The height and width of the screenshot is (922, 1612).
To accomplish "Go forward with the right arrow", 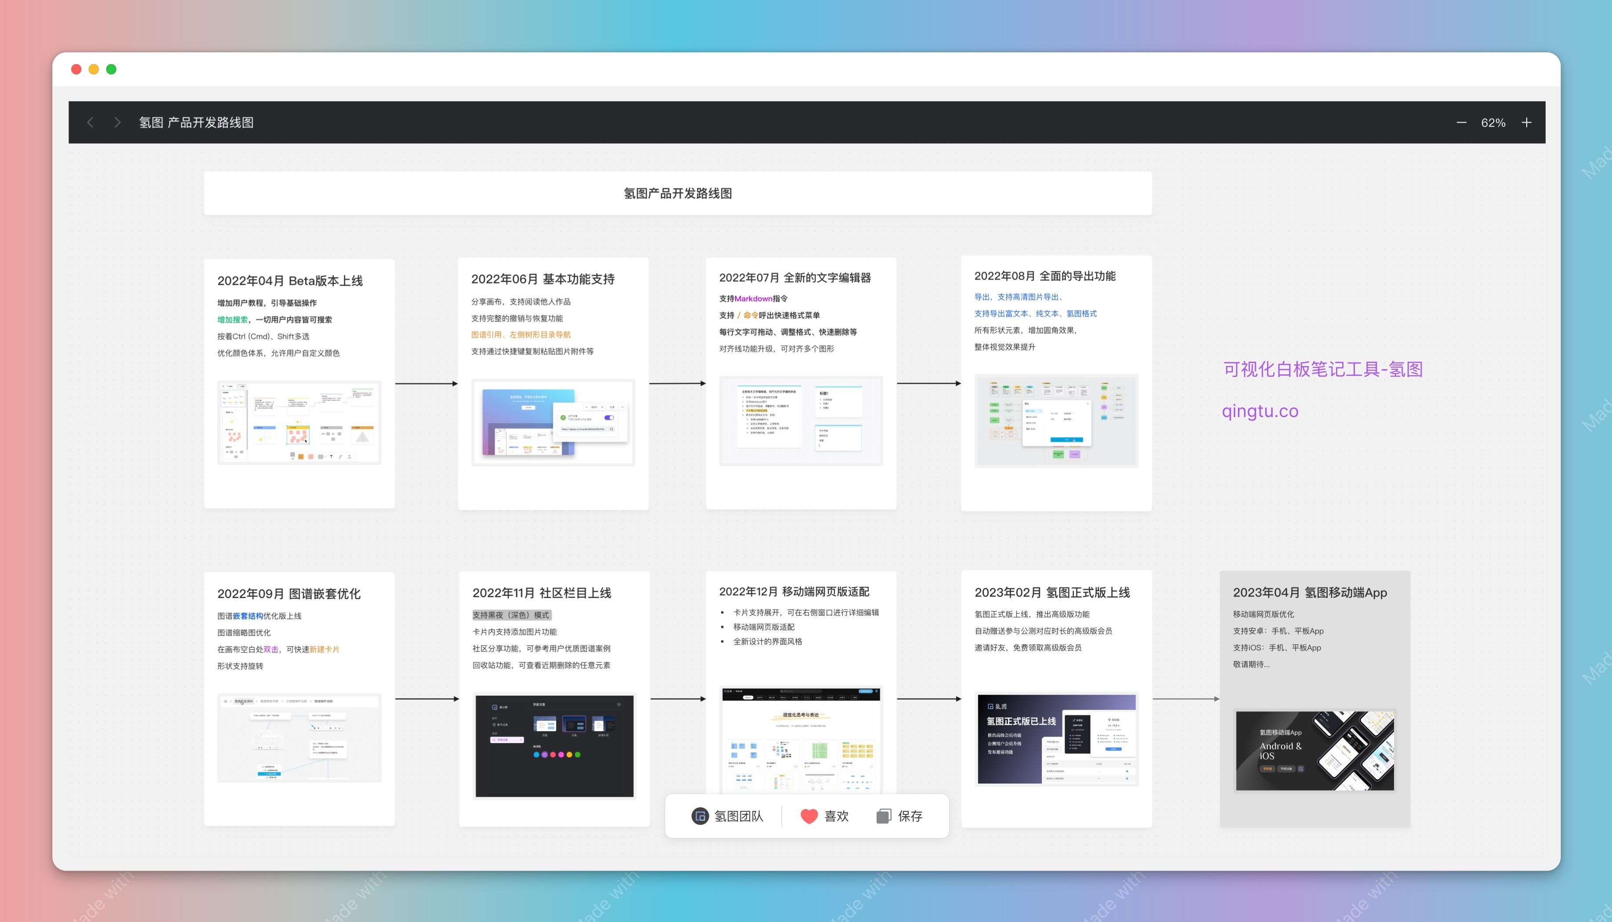I will [117, 123].
